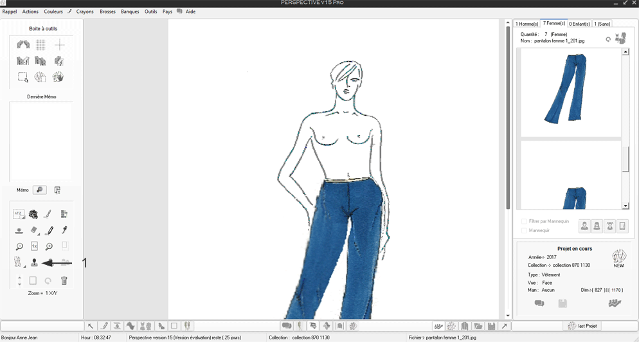Select the grid icon in Boîte à outils

pos(40,45)
